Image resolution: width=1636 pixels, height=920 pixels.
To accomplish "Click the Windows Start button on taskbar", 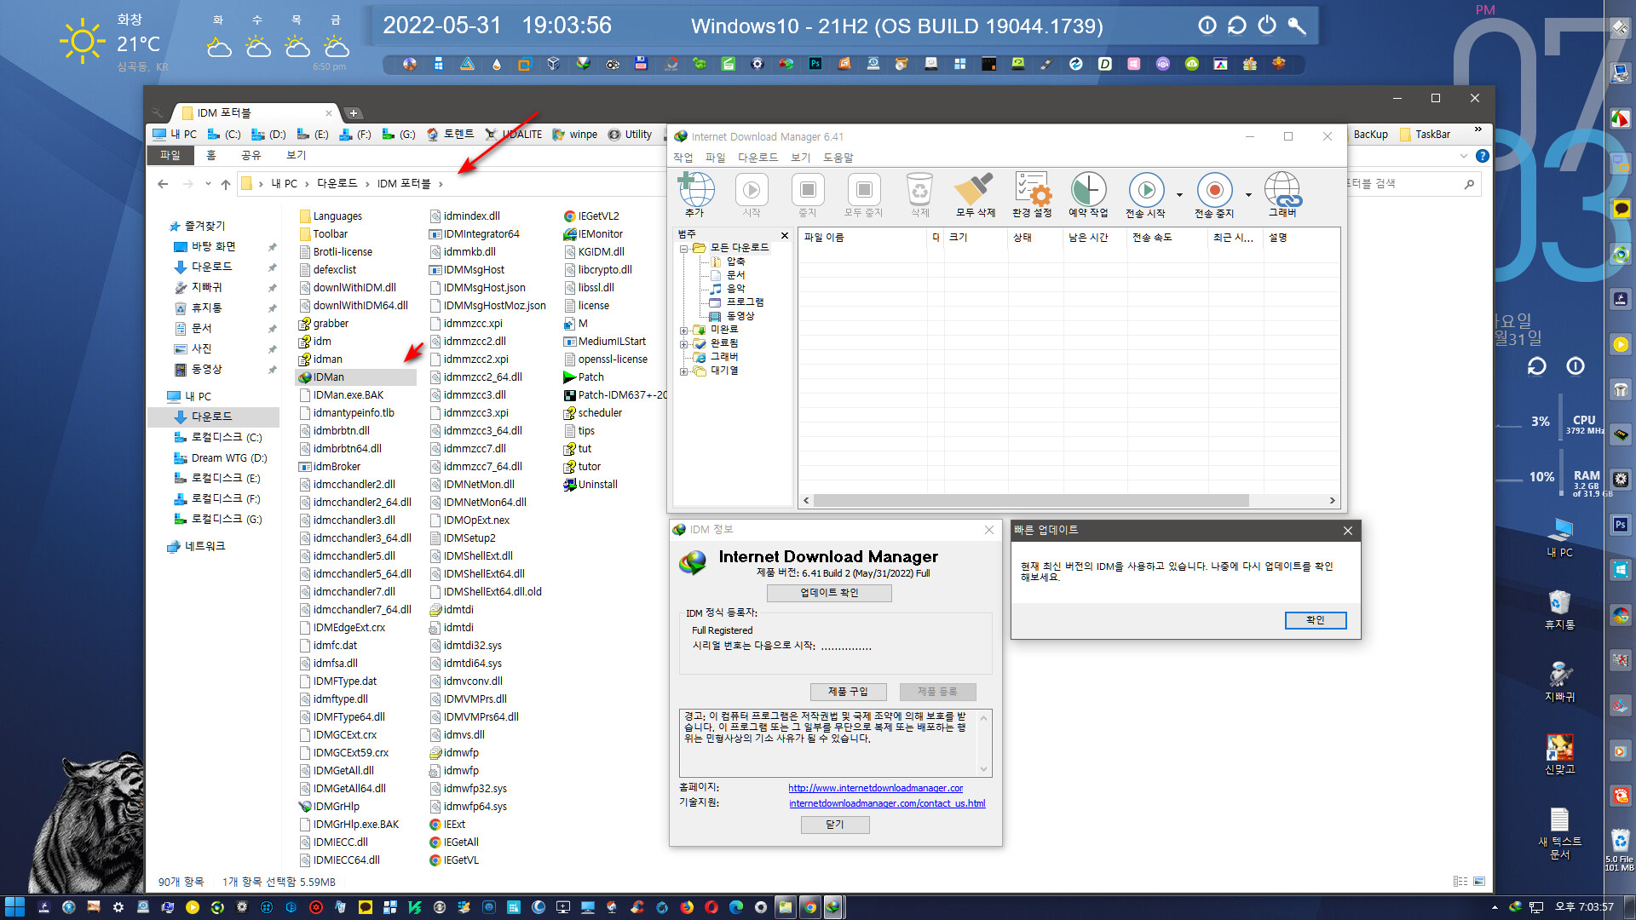I will click(14, 907).
